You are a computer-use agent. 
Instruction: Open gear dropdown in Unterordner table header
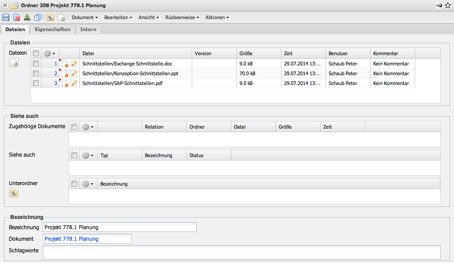[x=88, y=184]
